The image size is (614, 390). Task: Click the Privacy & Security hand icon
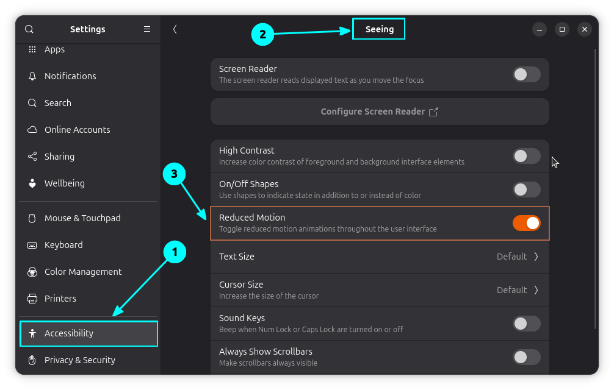(x=32, y=360)
